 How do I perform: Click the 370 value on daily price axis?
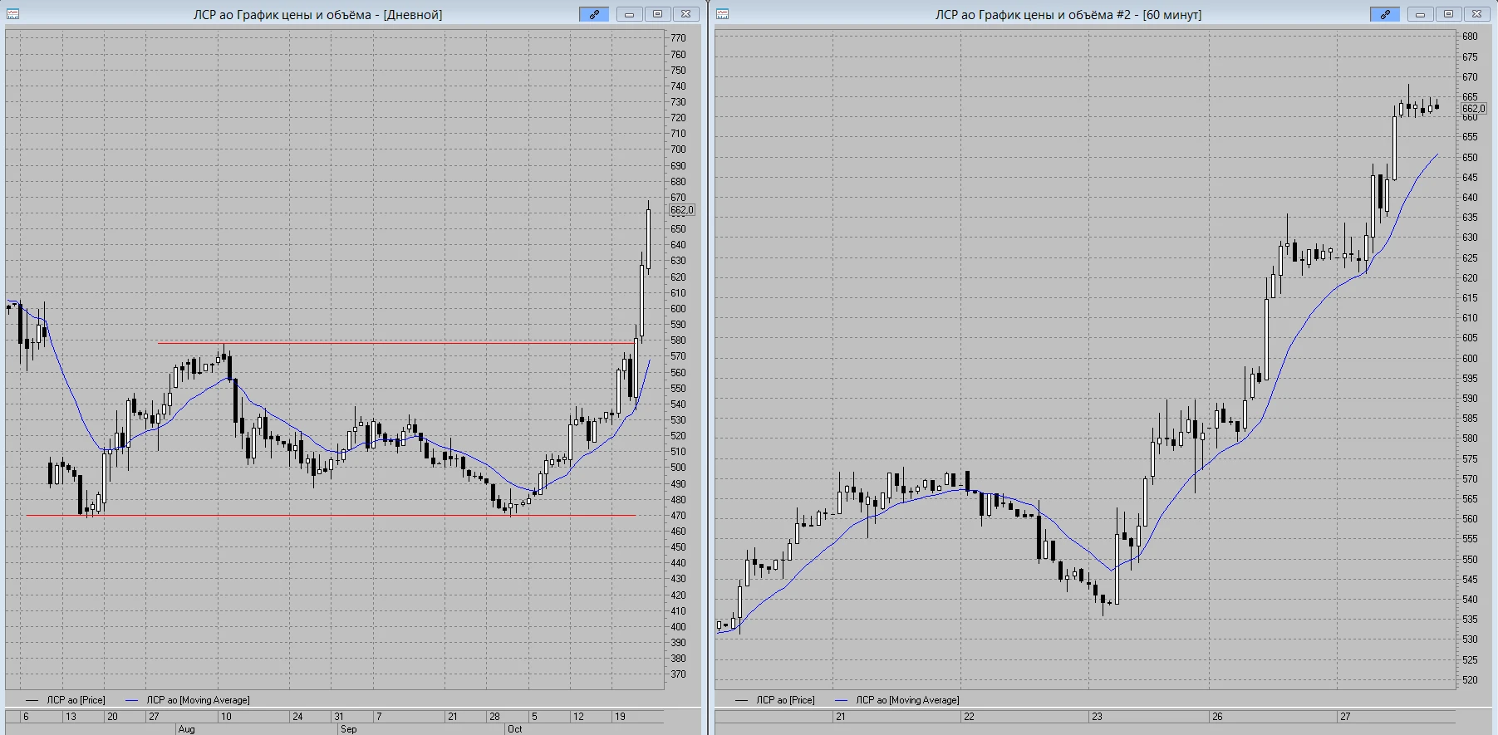(x=678, y=674)
